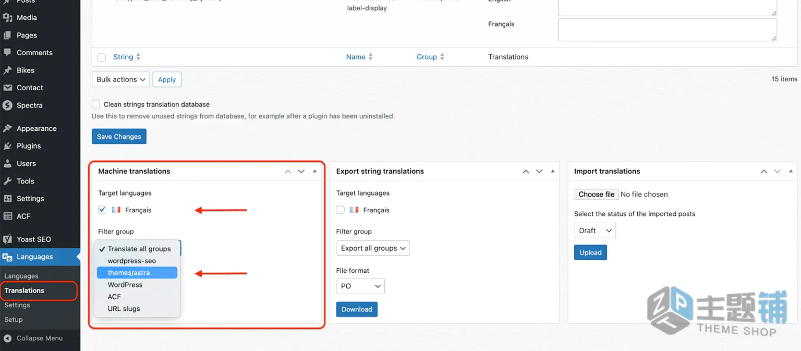Viewport: 801px width, 351px height.
Task: Open Plugins via the plug icon
Action: click(x=7, y=146)
